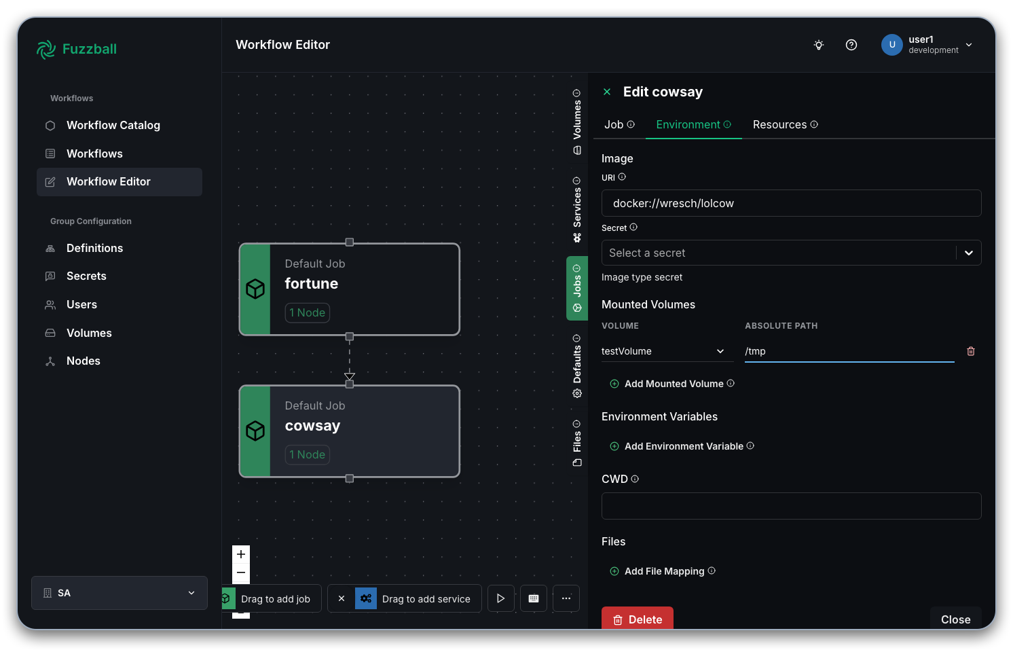The height and width of the screenshot is (652, 1013).
Task: Select the Jobs vertical side tab
Action: [577, 288]
